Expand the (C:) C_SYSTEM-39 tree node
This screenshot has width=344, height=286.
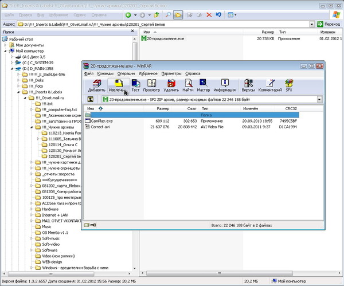tap(12, 62)
